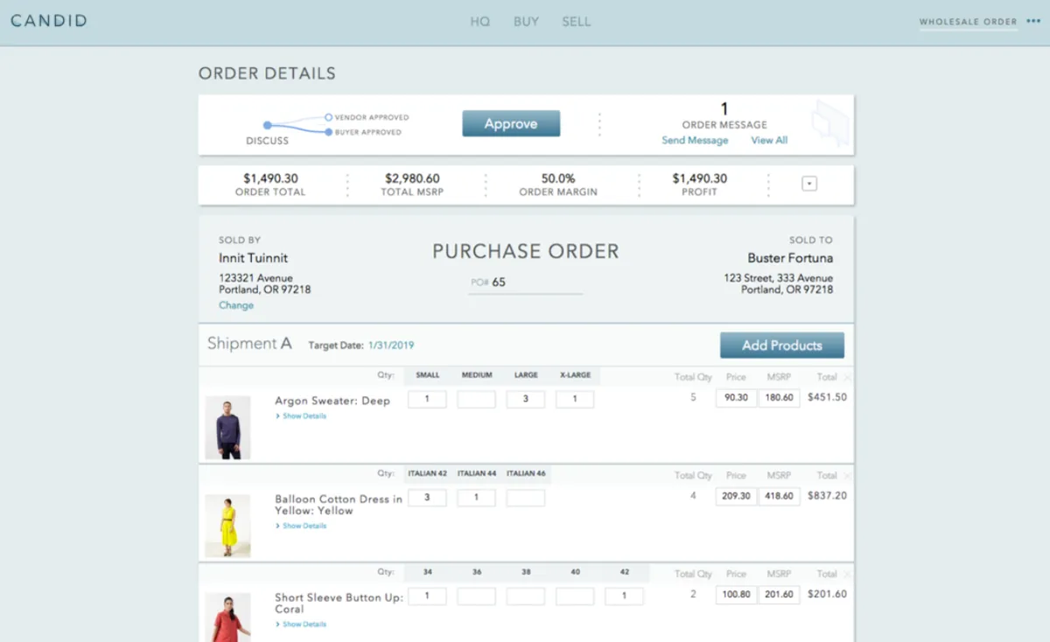Open the three-dot menu beside Wholesale Order

tap(1033, 22)
